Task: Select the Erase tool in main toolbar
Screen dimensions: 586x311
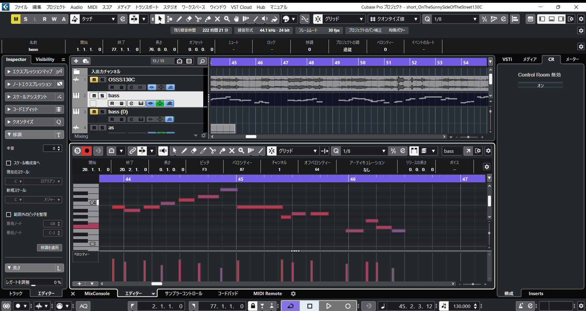Action: pyautogui.click(x=189, y=19)
